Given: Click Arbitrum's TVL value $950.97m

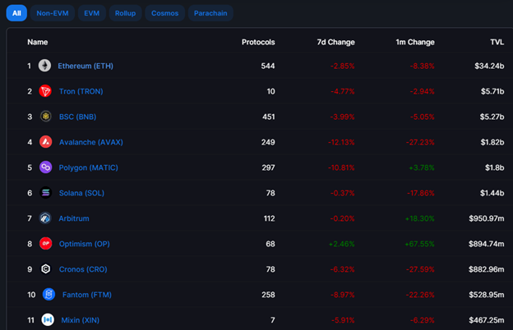Looking at the screenshot, I should click(487, 218).
